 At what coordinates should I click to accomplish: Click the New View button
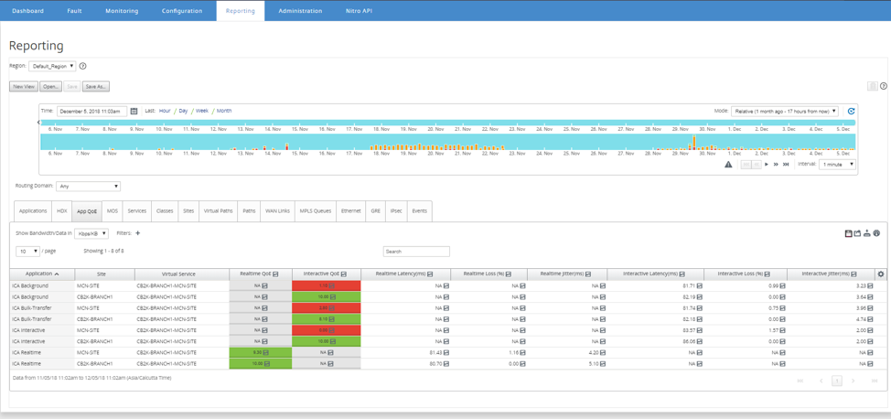[x=24, y=86]
